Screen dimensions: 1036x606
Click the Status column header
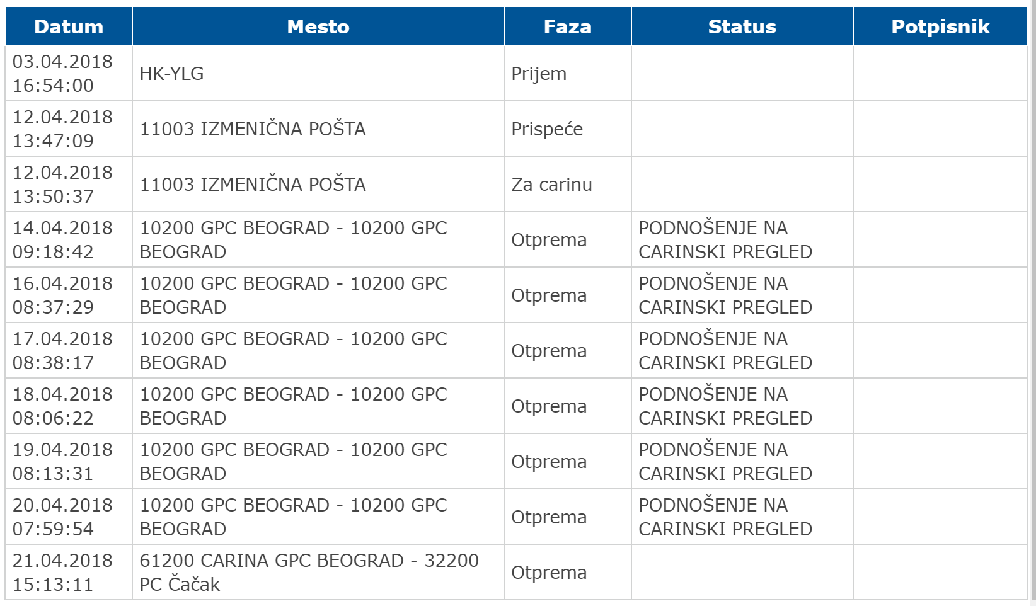742,26
